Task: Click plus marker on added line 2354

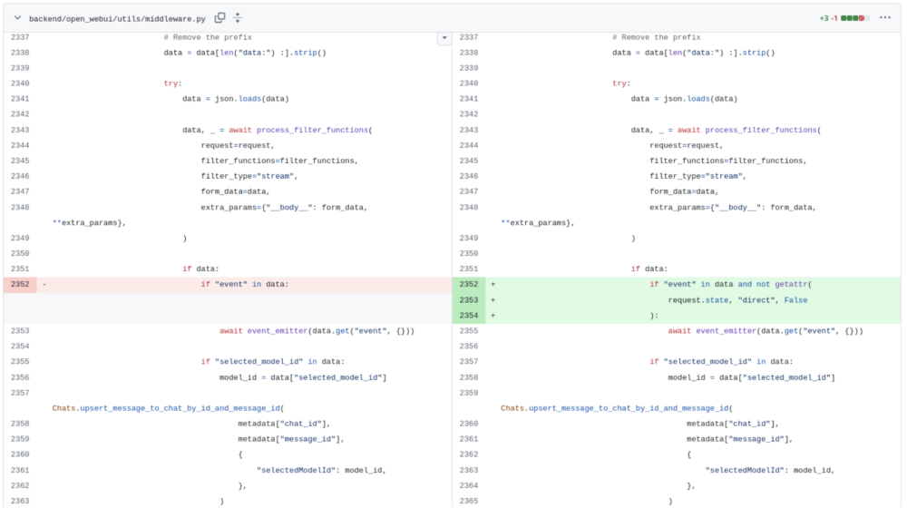Action: [493, 316]
